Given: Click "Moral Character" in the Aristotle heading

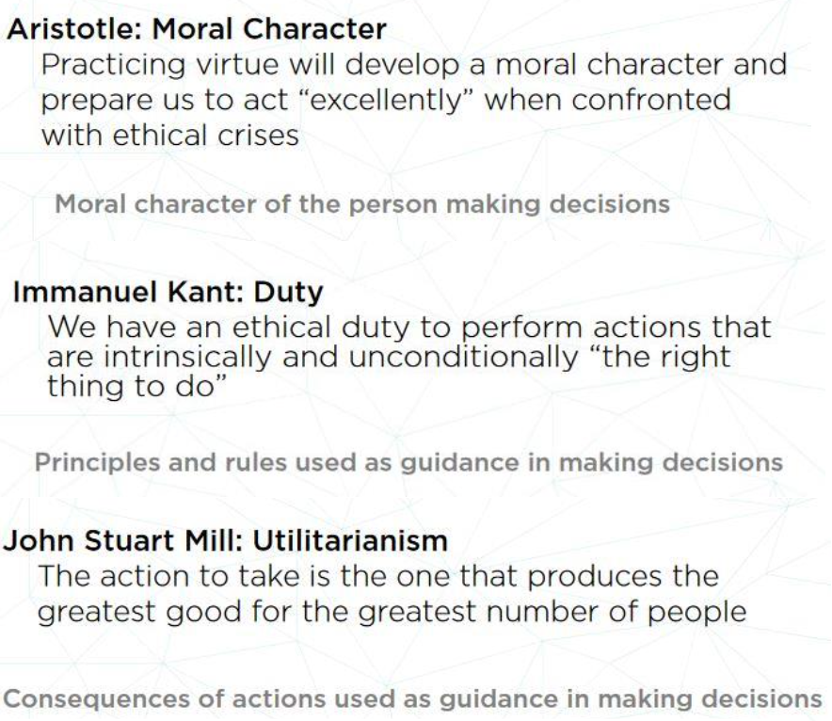Looking at the screenshot, I should click(x=258, y=29).
